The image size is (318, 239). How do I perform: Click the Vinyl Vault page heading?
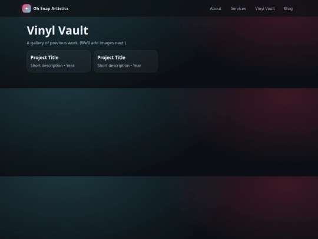tap(57, 31)
